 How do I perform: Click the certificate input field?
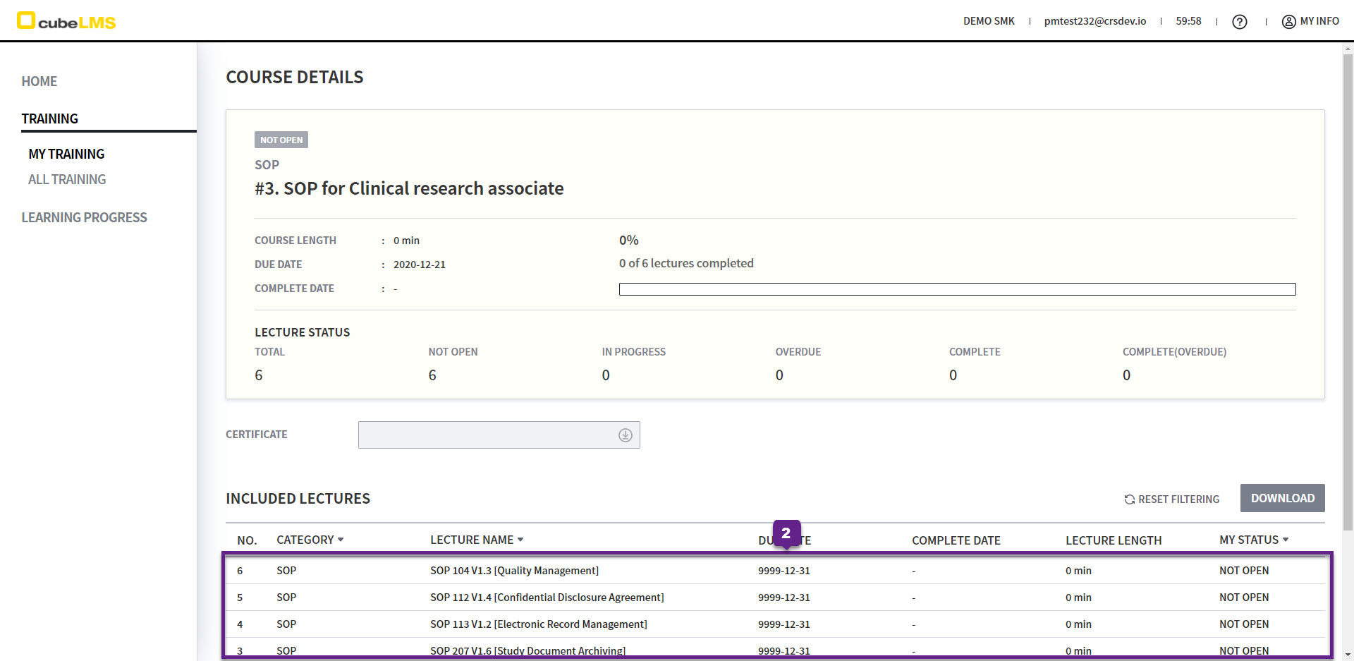click(x=487, y=435)
